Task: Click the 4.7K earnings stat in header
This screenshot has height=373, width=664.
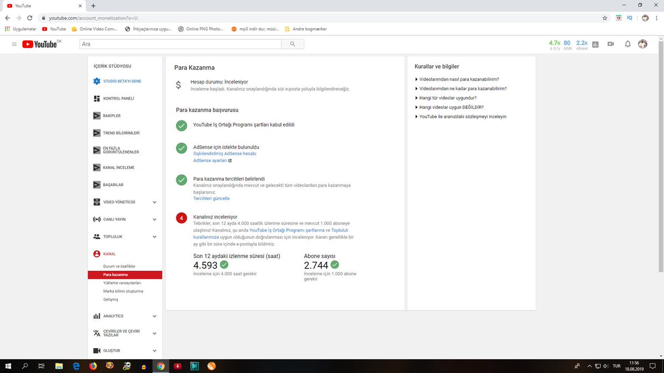Action: click(554, 44)
